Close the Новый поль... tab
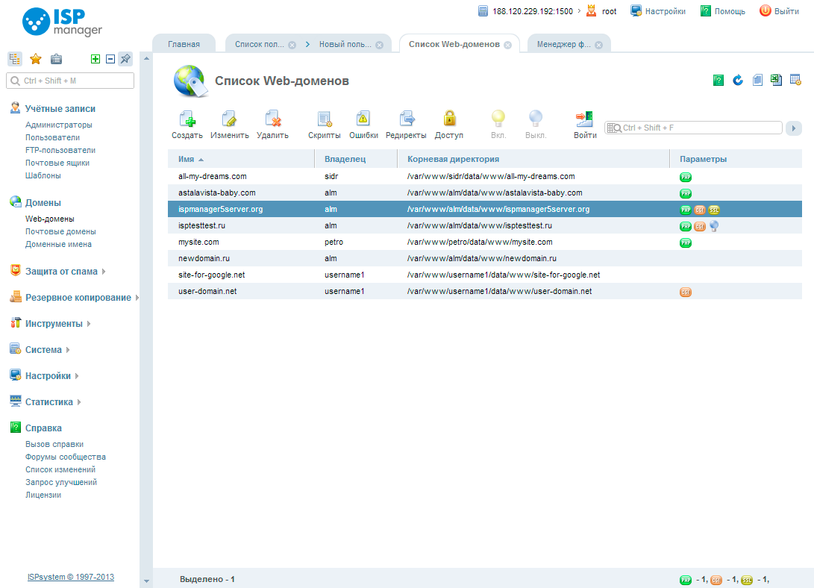 tap(380, 46)
